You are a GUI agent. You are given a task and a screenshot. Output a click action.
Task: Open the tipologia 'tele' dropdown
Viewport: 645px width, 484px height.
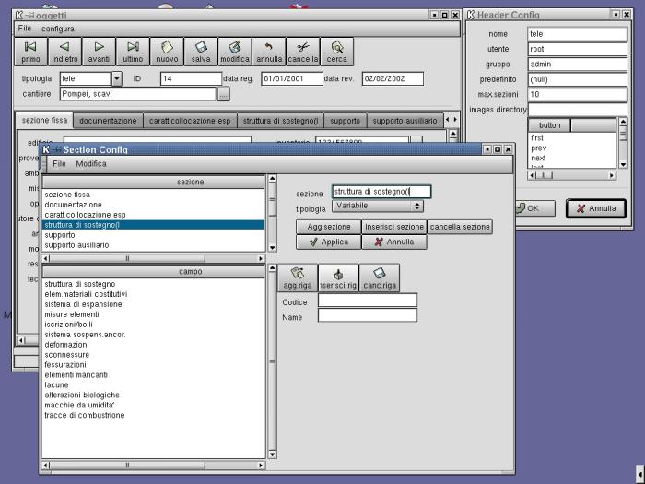pyautogui.click(x=116, y=79)
